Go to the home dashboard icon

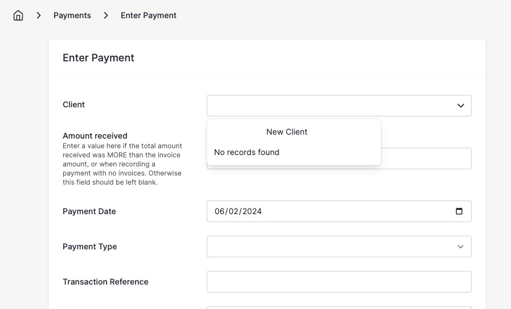click(x=18, y=15)
